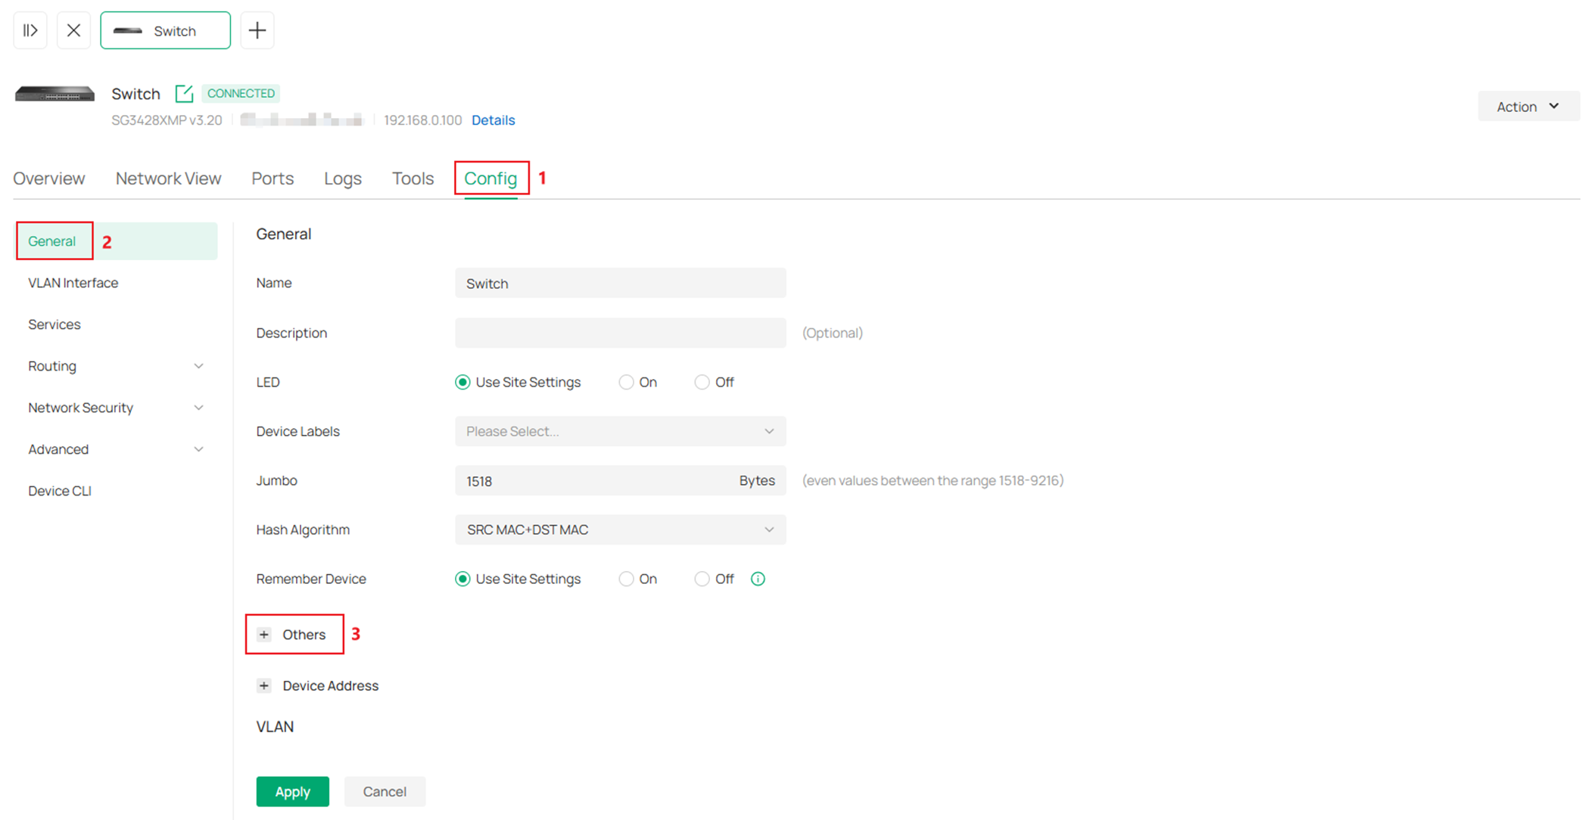Select Use Site Settings for Remember Device

(x=462, y=579)
